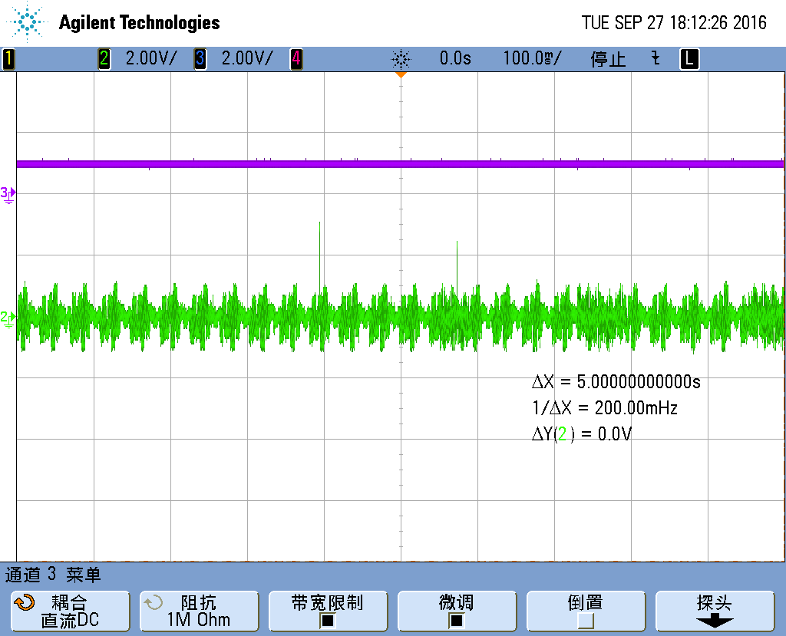The image size is (786, 636).
Task: Click the ΔX = 5.00000000000s readout
Action: point(616,382)
